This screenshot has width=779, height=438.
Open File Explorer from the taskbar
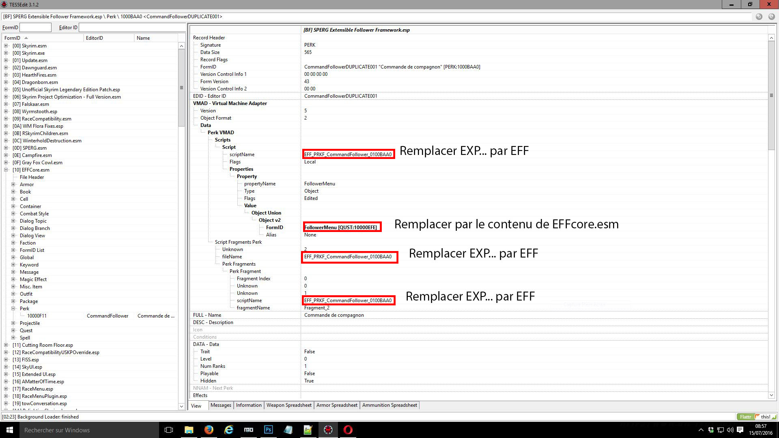[189, 430]
